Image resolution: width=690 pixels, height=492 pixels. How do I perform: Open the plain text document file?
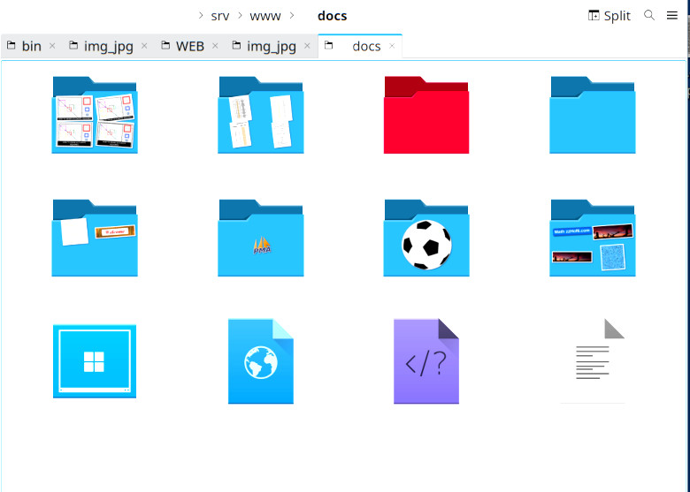coord(593,360)
